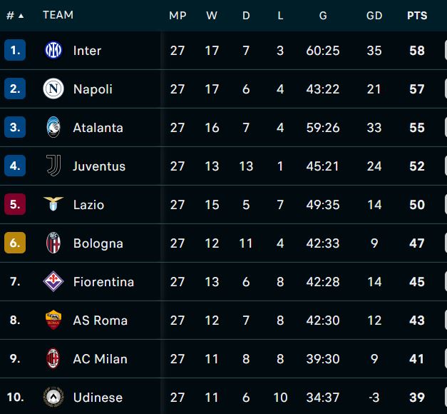Click the gold rank 6 badge
The image size is (447, 414).
point(15,243)
